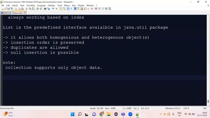Open the Search menu

(15, 5)
